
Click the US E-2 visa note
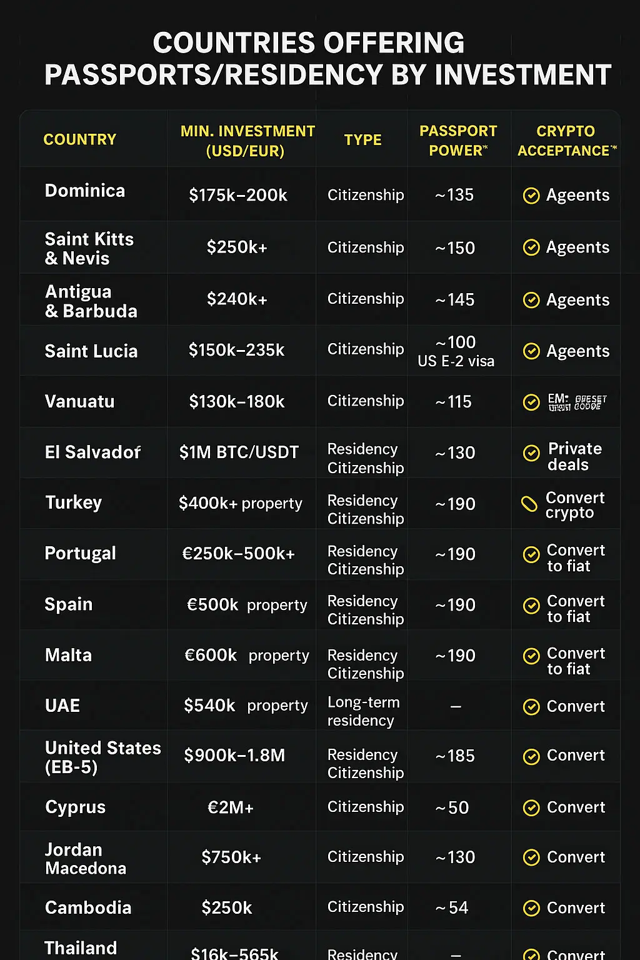click(456, 361)
